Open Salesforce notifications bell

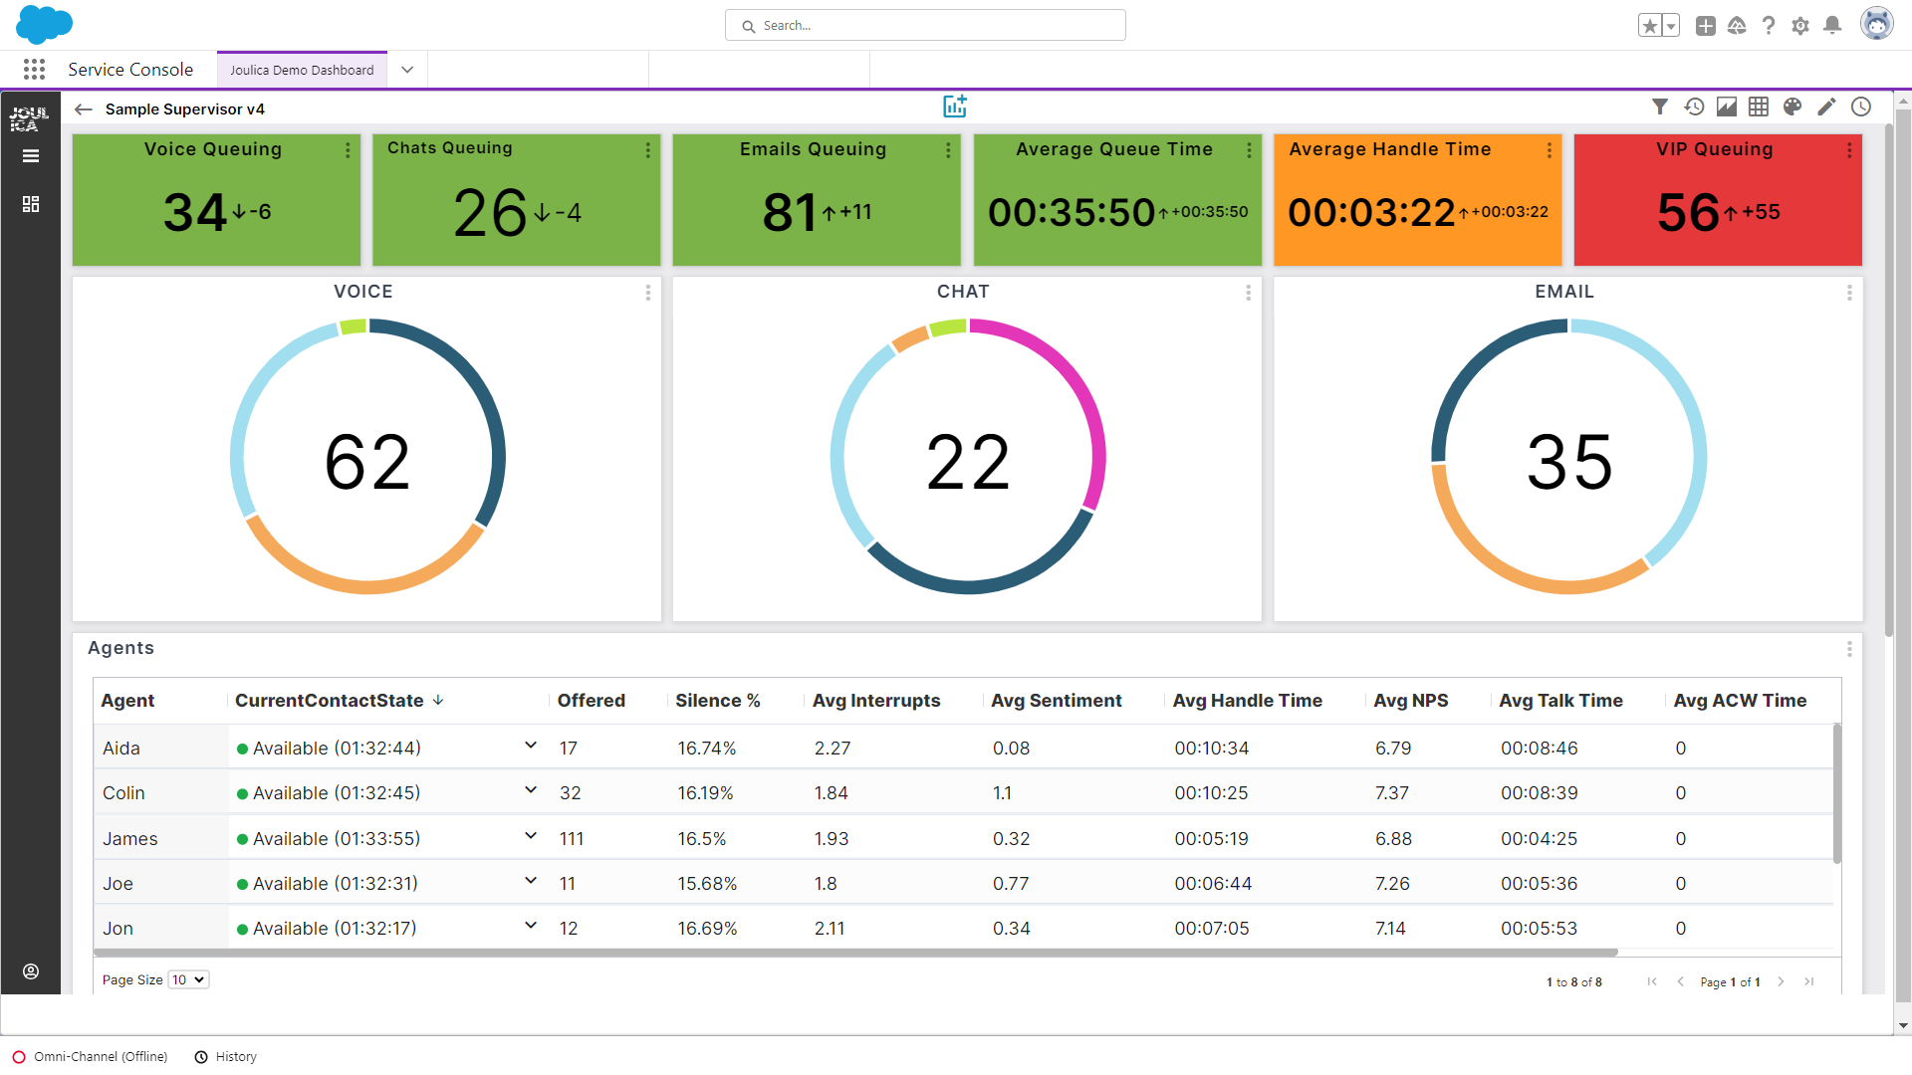(1832, 25)
